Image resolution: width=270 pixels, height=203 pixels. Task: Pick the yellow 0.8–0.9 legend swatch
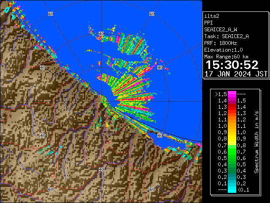tap(232, 139)
